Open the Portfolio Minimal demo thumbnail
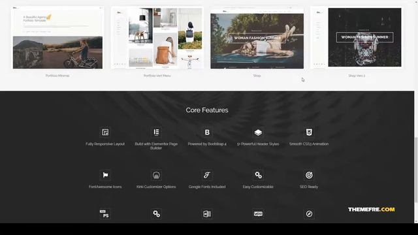The width and height of the screenshot is (418, 235). [x=57, y=38]
